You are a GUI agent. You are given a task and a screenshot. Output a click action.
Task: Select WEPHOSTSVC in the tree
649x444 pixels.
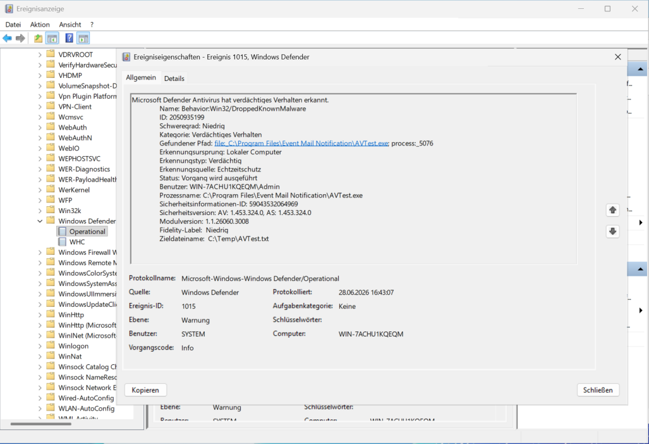(80, 159)
